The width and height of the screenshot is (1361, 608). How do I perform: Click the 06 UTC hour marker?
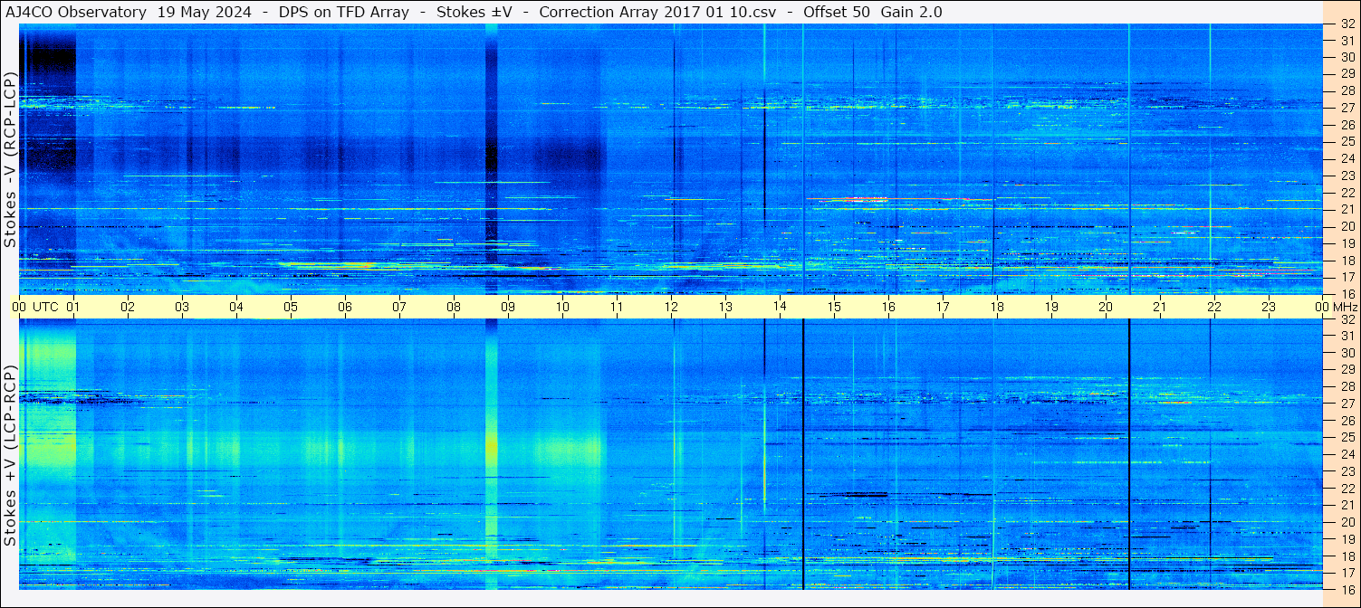point(345,307)
